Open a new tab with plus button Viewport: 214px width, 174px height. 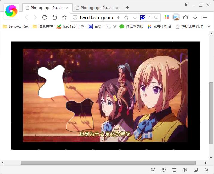coord(127,7)
